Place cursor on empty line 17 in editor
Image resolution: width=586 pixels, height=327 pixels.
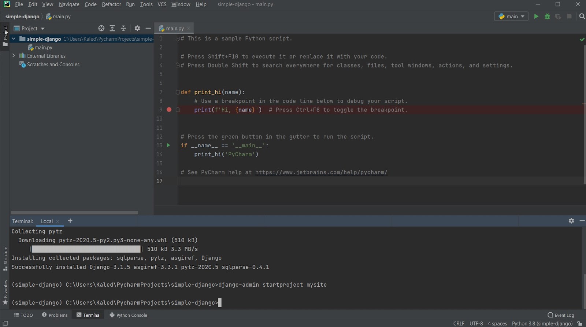381,181
